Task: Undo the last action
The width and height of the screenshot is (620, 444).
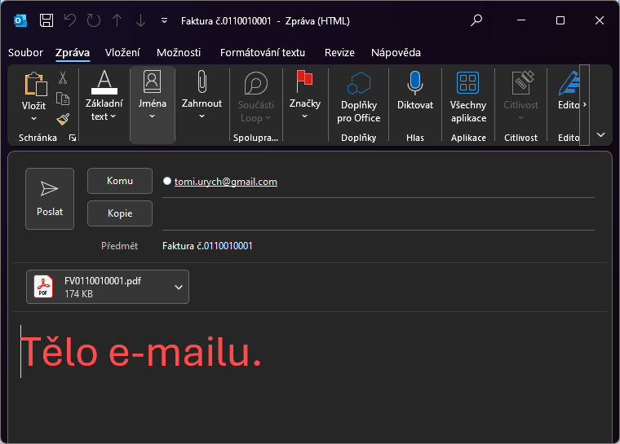Action: pyautogui.click(x=70, y=20)
